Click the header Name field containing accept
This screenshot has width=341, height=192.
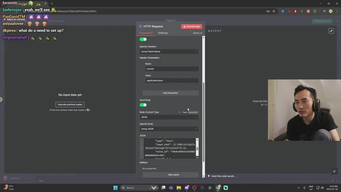click(x=172, y=69)
